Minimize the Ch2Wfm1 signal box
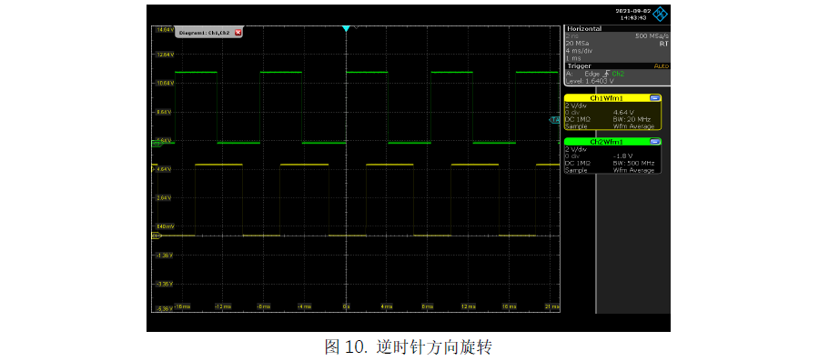This screenshot has height=361, width=819. [654, 142]
